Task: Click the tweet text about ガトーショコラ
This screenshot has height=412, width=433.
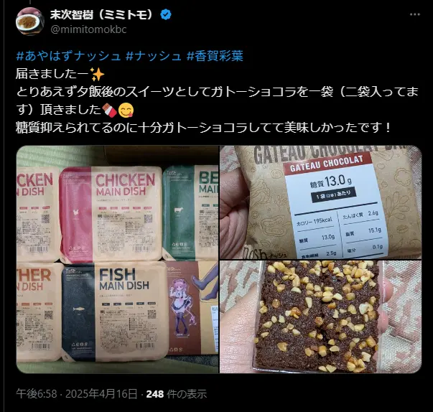Action: click(x=218, y=100)
